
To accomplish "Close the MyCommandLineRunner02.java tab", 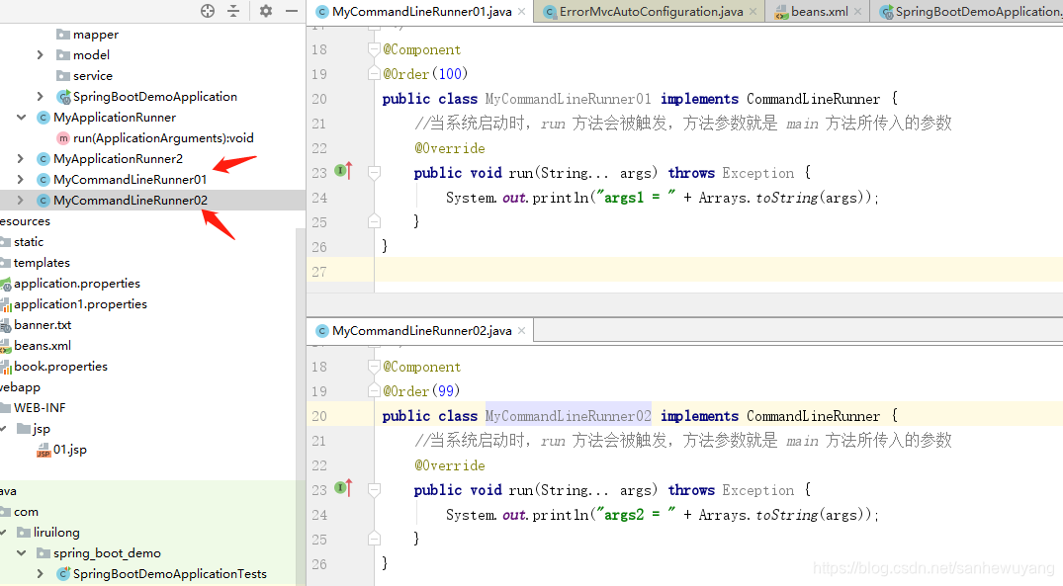I will [521, 331].
